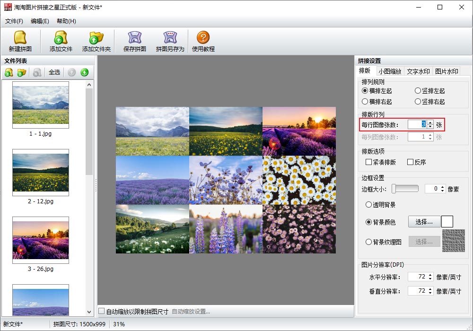
Task: Click the sunset lavender image in collage
Action: (x=299, y=131)
